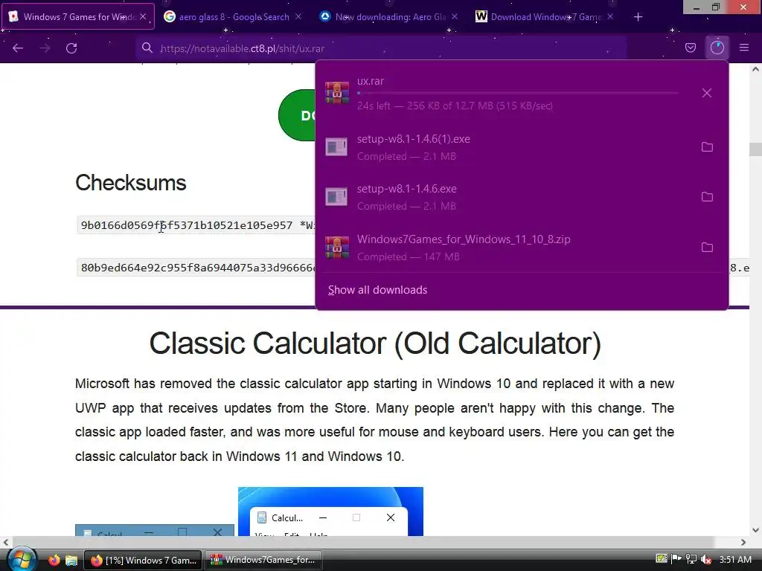
Task: Click the 3:51 AM clock
Action: coord(735,559)
